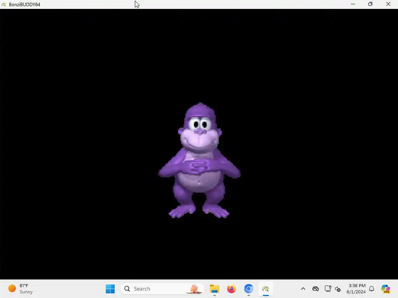
Task: Close the BonziBUDDY64 window
Action: coord(388,4)
